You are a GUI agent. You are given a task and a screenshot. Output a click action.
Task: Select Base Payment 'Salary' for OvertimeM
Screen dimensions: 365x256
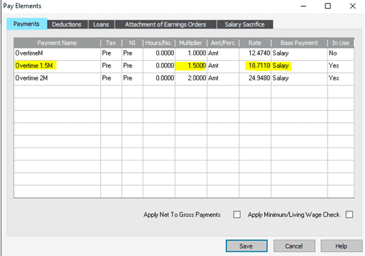300,53
